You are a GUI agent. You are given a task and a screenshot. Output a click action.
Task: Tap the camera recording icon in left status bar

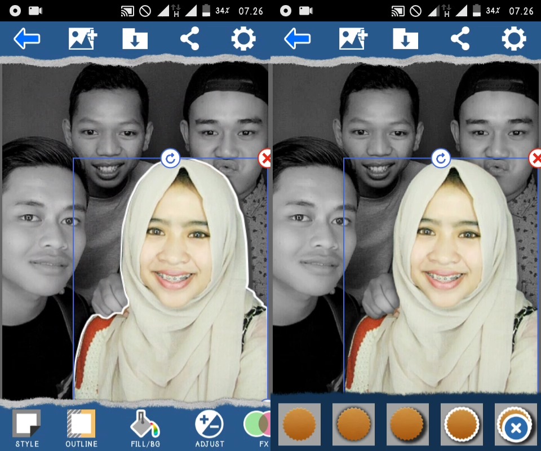pyautogui.click(x=35, y=11)
